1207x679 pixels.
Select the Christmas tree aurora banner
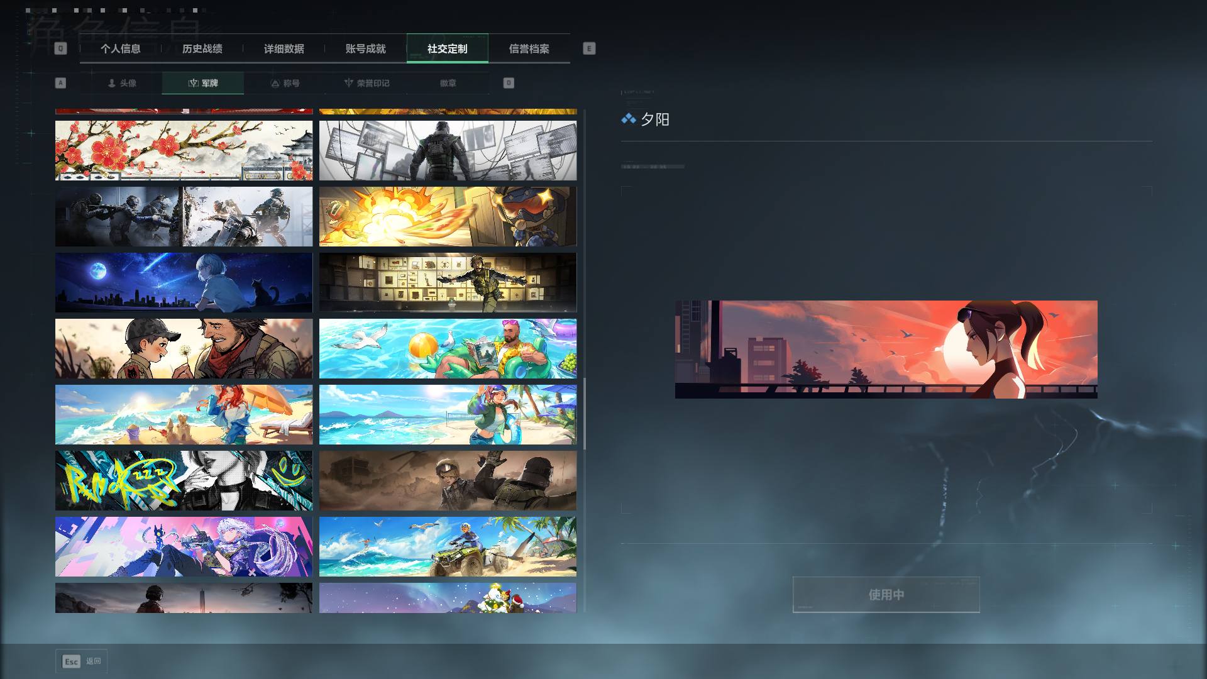(x=448, y=598)
